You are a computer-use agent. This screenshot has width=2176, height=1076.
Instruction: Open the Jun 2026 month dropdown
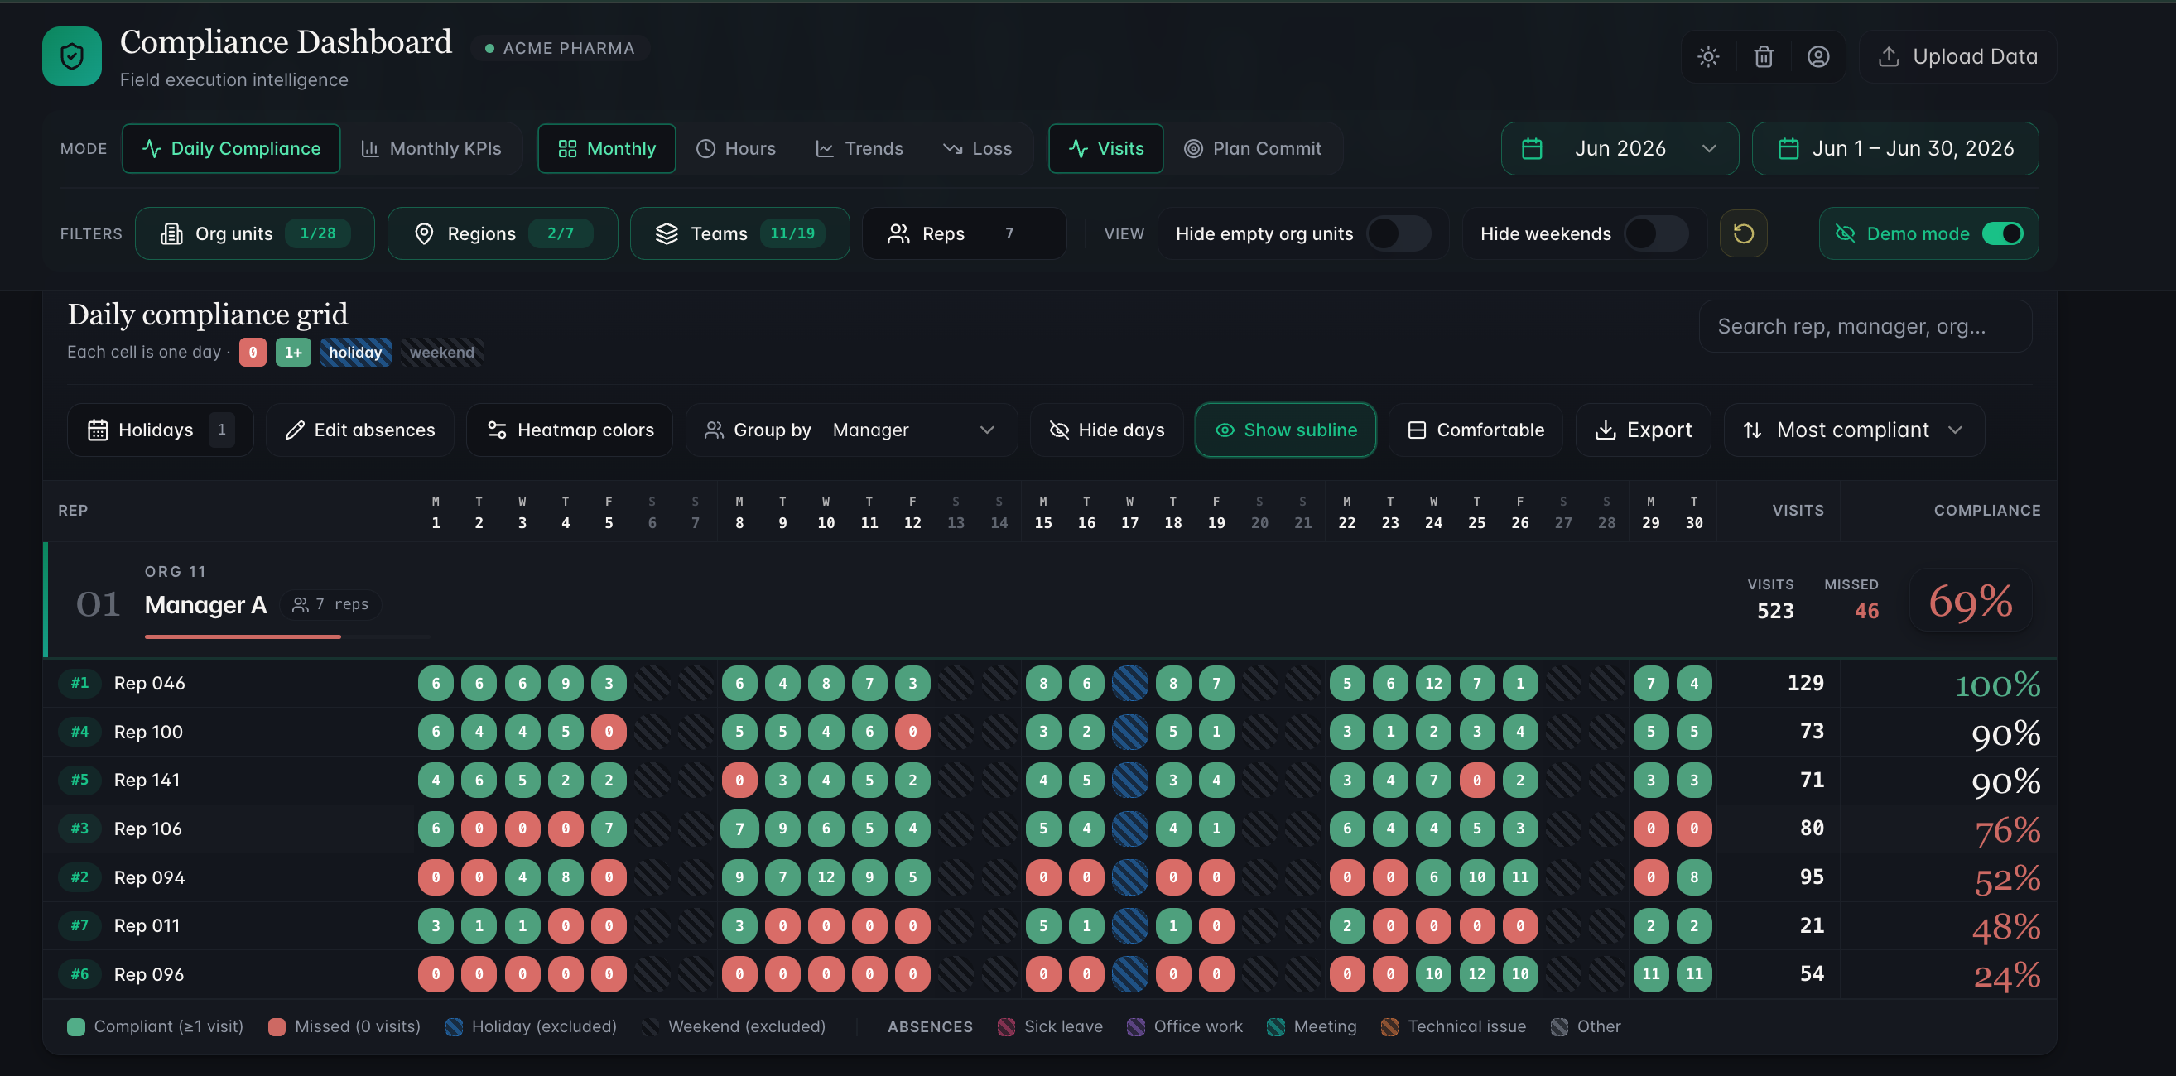tap(1620, 149)
